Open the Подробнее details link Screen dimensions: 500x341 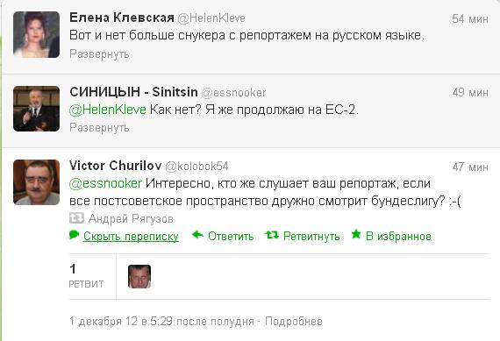pos(294,321)
